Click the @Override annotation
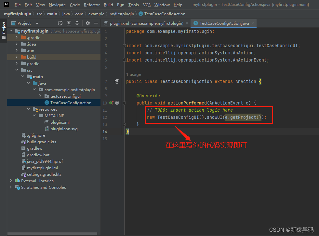The width and height of the screenshot is (319, 236). [x=148, y=96]
